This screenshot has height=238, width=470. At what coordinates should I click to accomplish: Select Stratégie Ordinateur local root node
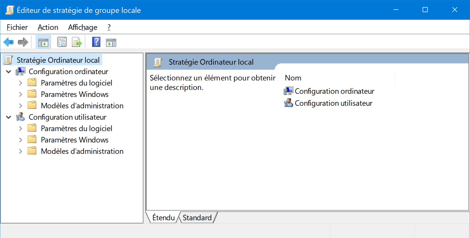click(58, 60)
